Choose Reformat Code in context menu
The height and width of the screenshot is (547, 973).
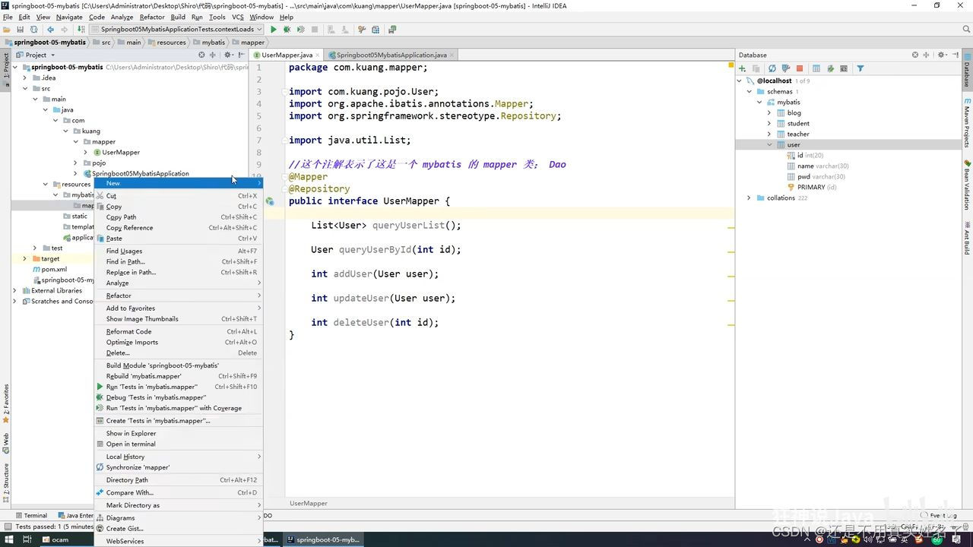[179, 331]
